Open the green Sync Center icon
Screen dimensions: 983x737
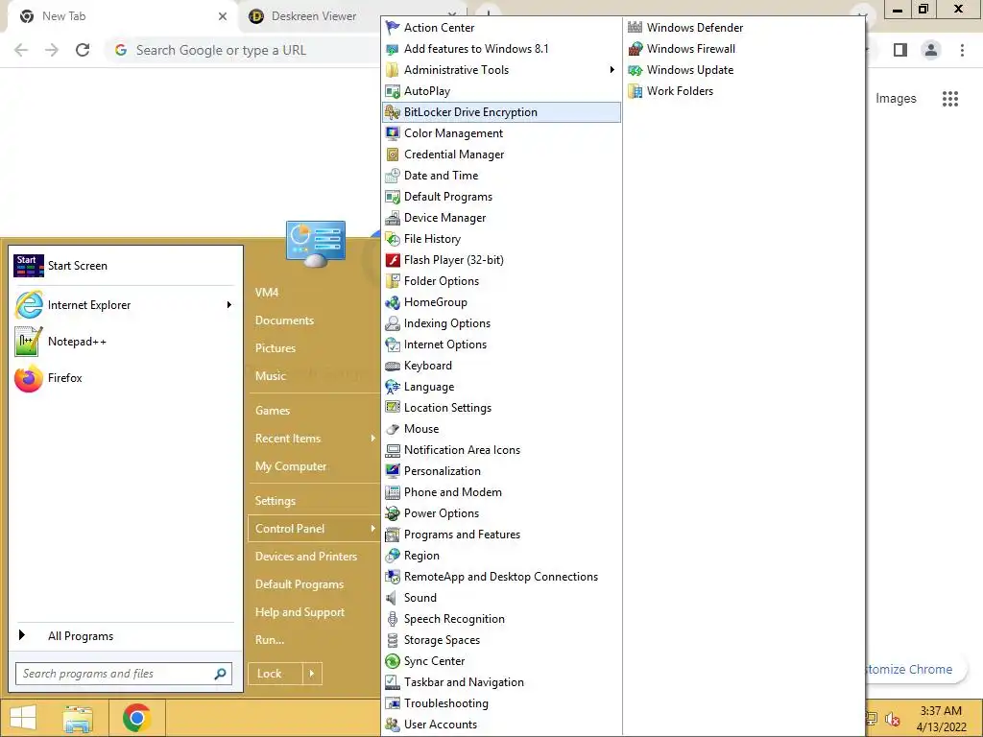tap(393, 661)
